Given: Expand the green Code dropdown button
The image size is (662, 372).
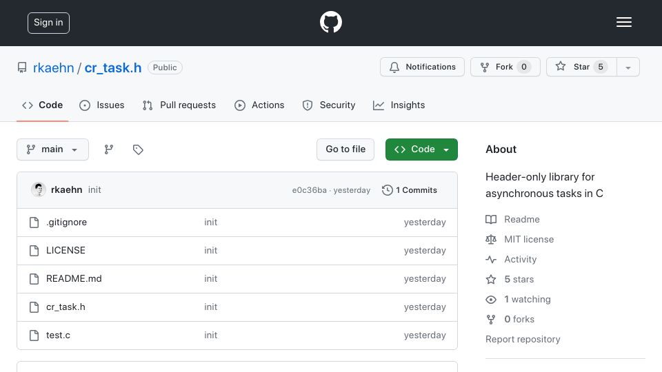Looking at the screenshot, I should [421, 149].
